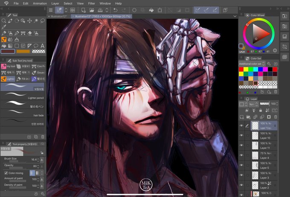The height and width of the screenshot is (197, 290).
Task: Click the Edit color set wrench icon
Action: [x=269, y=64]
